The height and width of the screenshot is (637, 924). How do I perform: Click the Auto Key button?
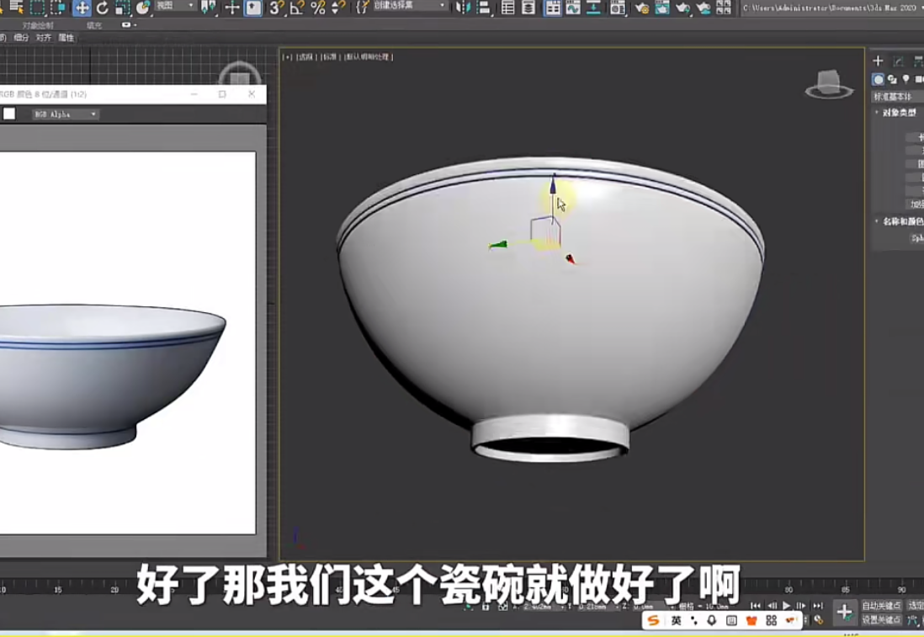point(880,606)
